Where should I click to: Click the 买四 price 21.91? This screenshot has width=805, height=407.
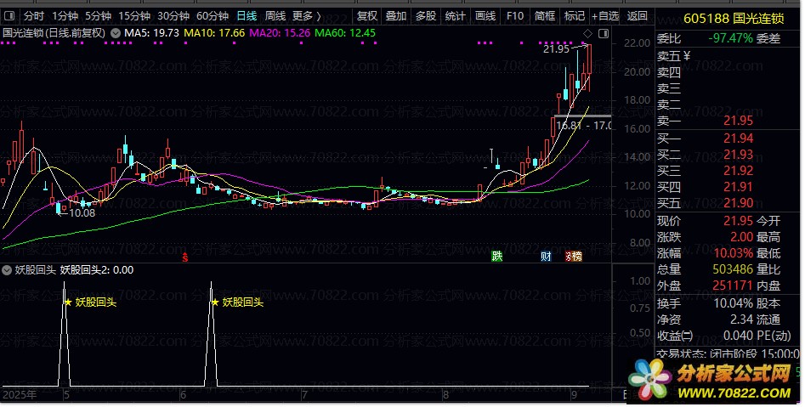(x=738, y=187)
